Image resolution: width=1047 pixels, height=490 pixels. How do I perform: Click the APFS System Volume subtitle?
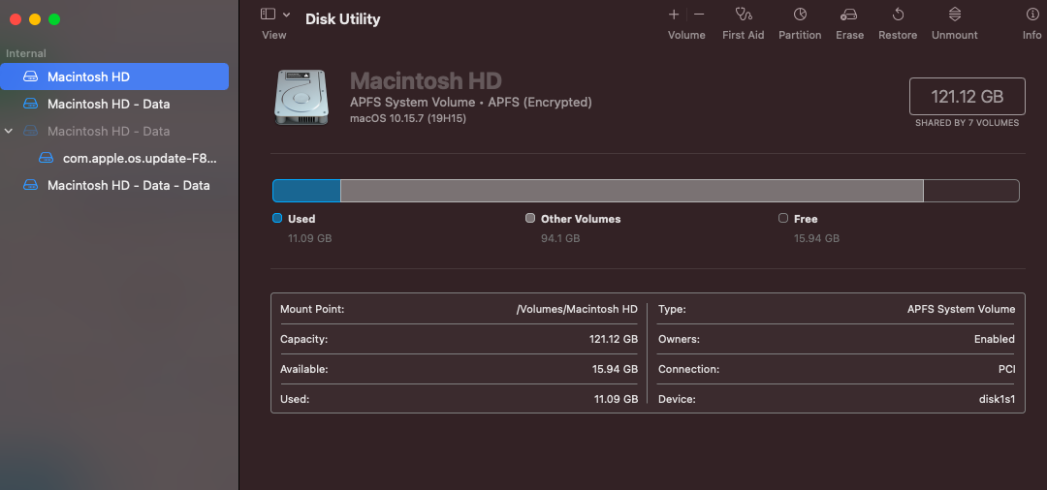(x=471, y=102)
